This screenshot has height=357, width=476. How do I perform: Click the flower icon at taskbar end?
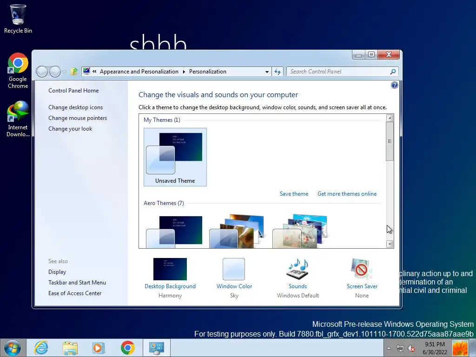(460, 348)
